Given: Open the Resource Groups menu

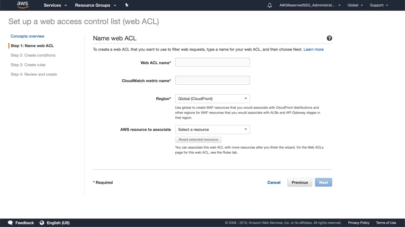Looking at the screenshot, I should (96, 5).
